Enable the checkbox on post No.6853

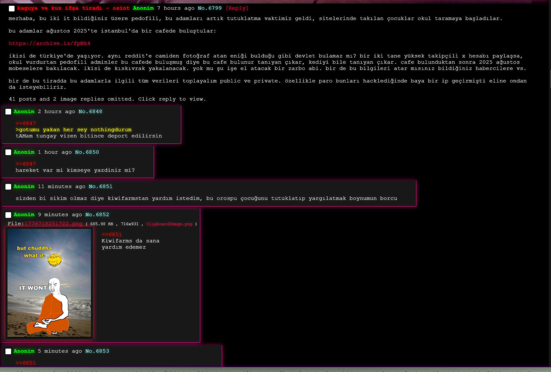[8, 351]
